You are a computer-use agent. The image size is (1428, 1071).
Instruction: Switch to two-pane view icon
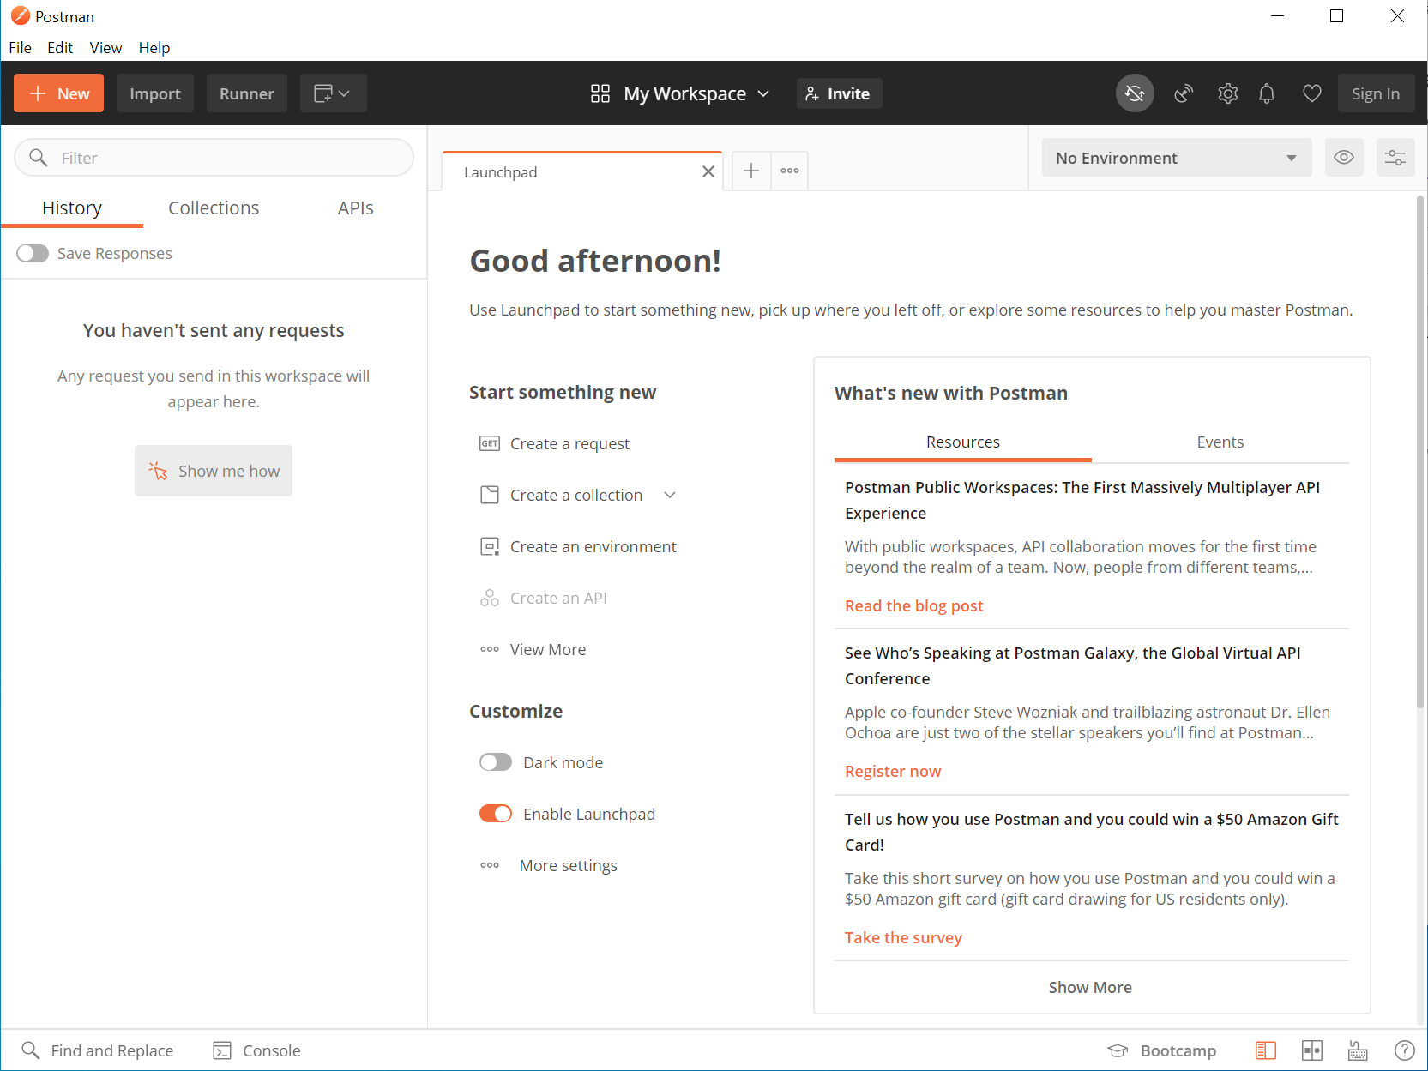(x=1312, y=1050)
